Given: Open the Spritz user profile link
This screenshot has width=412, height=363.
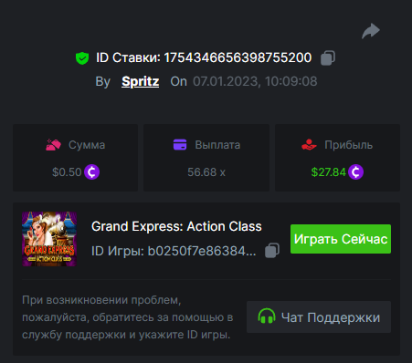Looking at the screenshot, I should tap(141, 81).
